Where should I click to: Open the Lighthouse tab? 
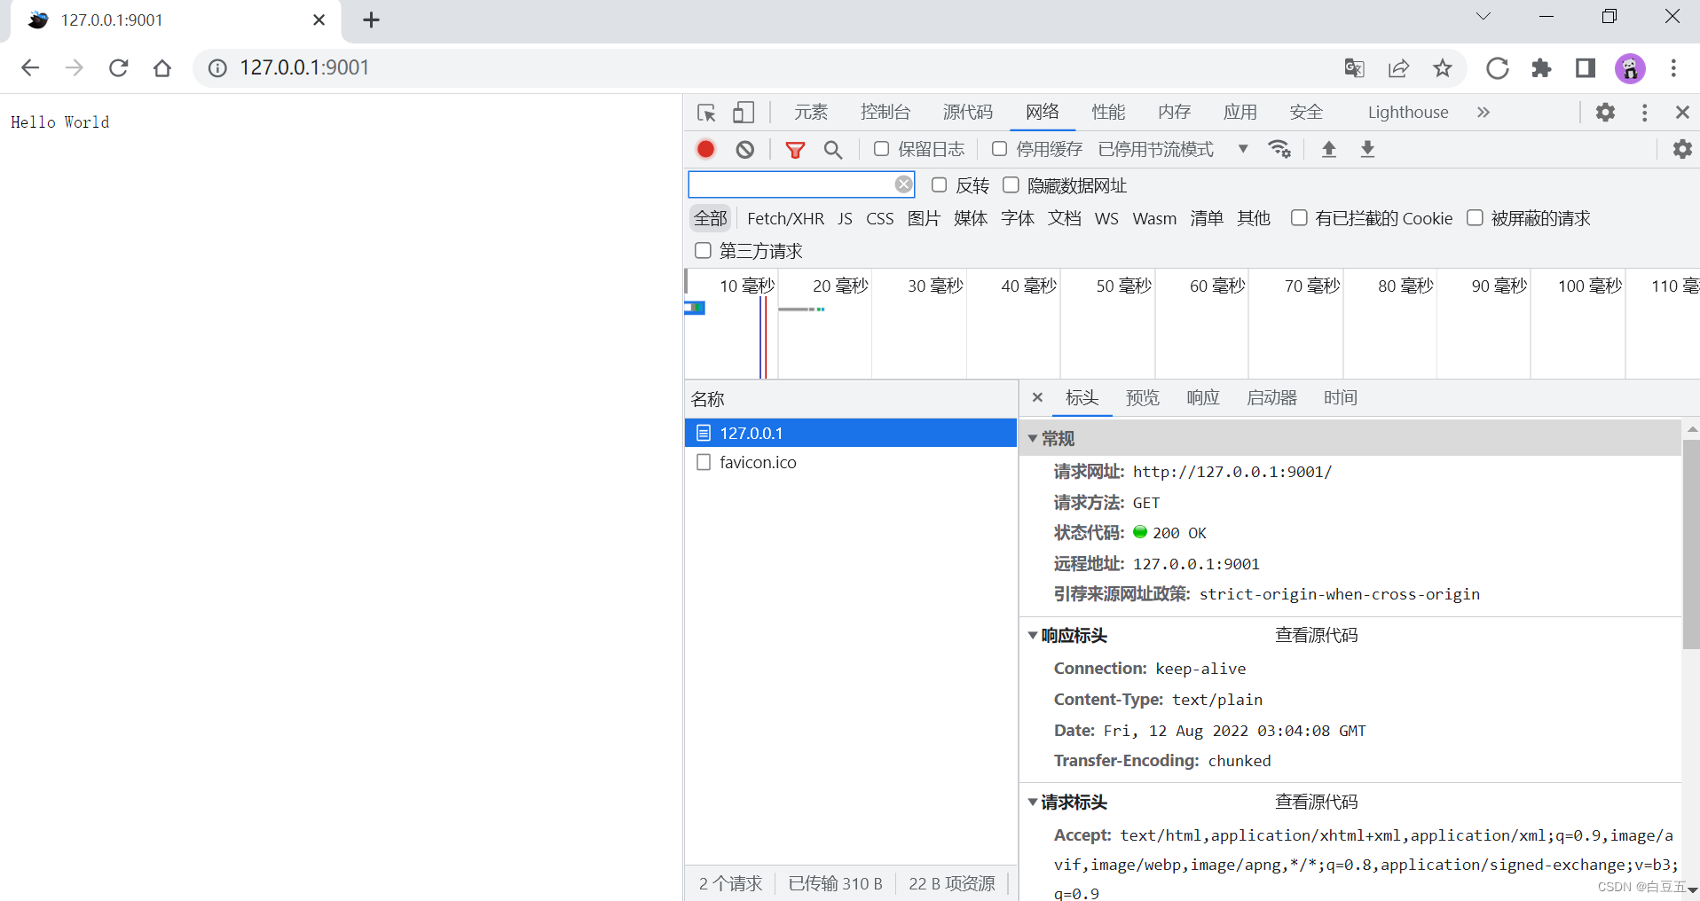pos(1408,113)
